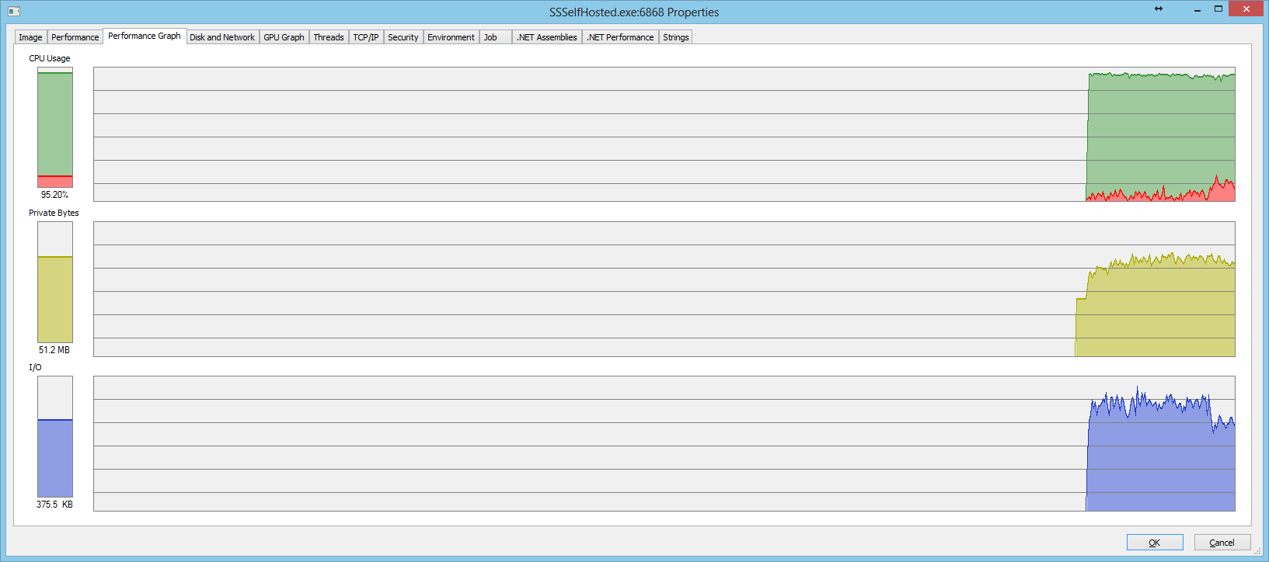Click the resize arrows icon in title bar

(1159, 9)
